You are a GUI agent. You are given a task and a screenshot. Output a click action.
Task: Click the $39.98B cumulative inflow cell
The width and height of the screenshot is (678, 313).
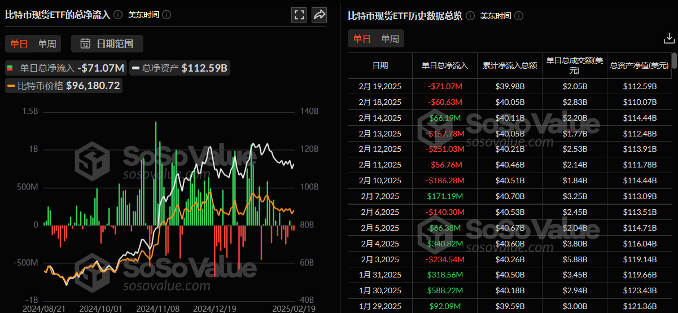[x=510, y=86]
